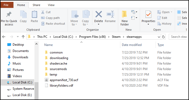The image size is (189, 100).
Task: Create a New folder from ribbon
Action: coord(125,14)
